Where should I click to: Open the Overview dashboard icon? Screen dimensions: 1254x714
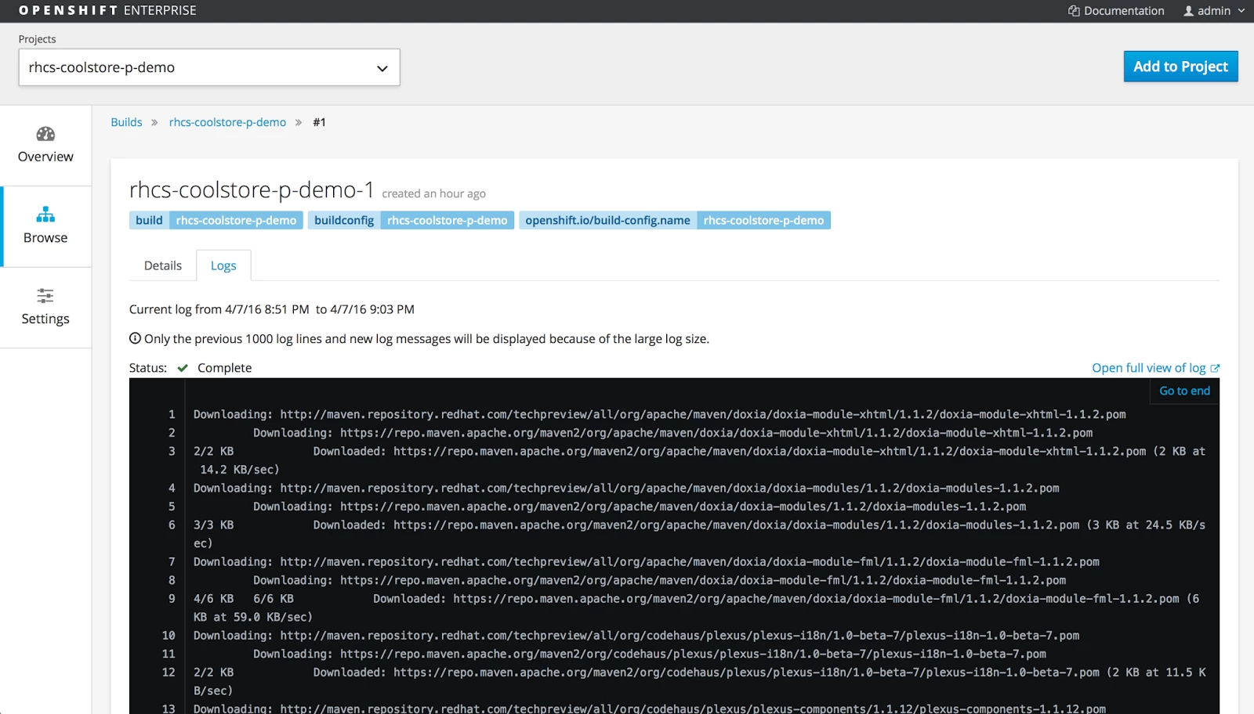[x=45, y=134]
